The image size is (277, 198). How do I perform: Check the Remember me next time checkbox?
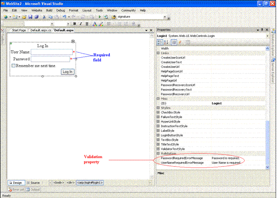pos(14,66)
